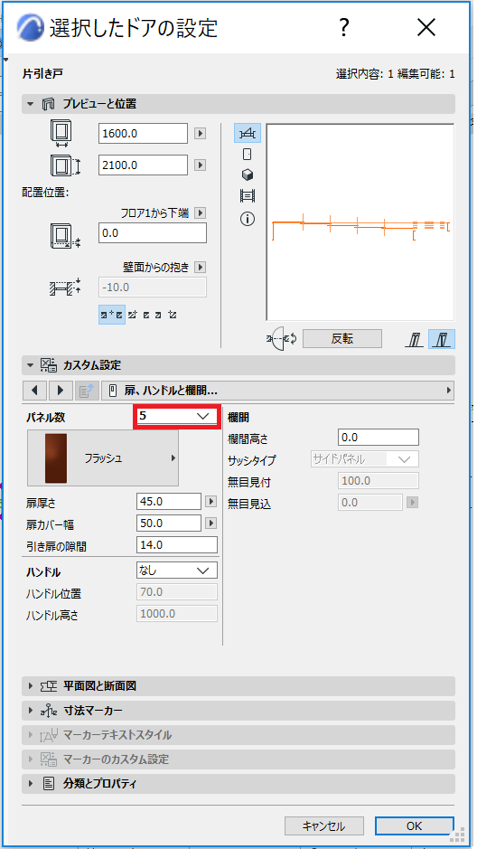The image size is (477, 849).
Task: Click the sill height field showing 0.0
Action: [x=153, y=233]
